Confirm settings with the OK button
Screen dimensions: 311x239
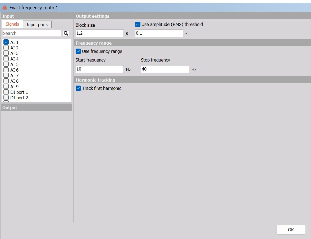coord(291,230)
